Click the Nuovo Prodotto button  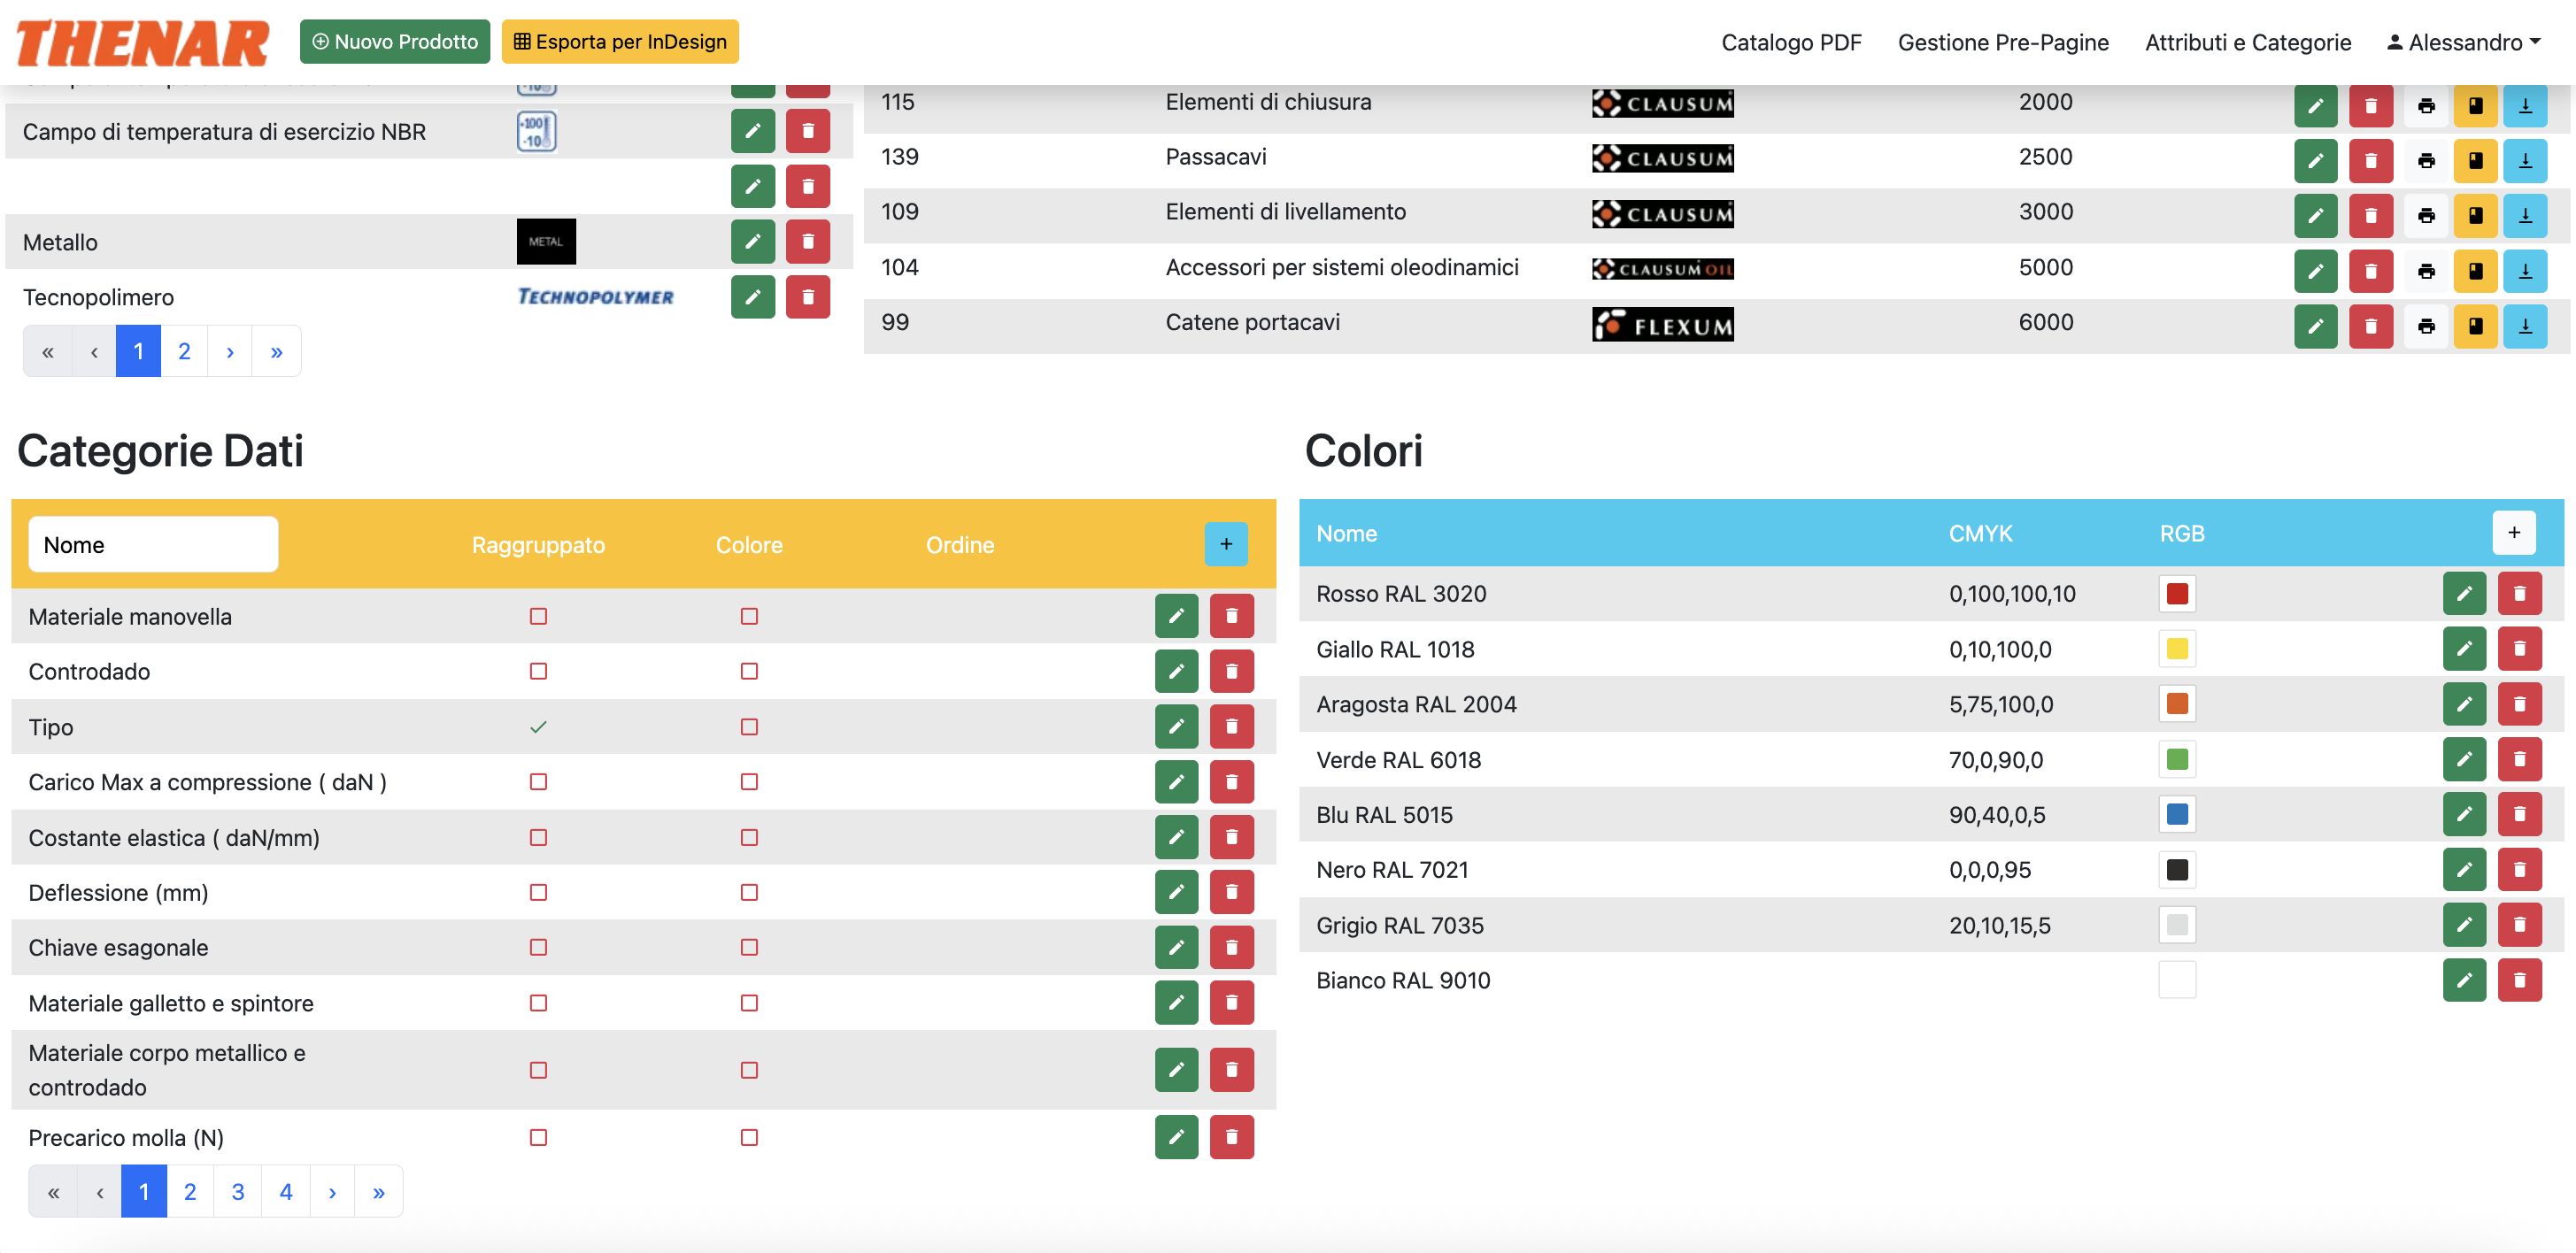395,42
